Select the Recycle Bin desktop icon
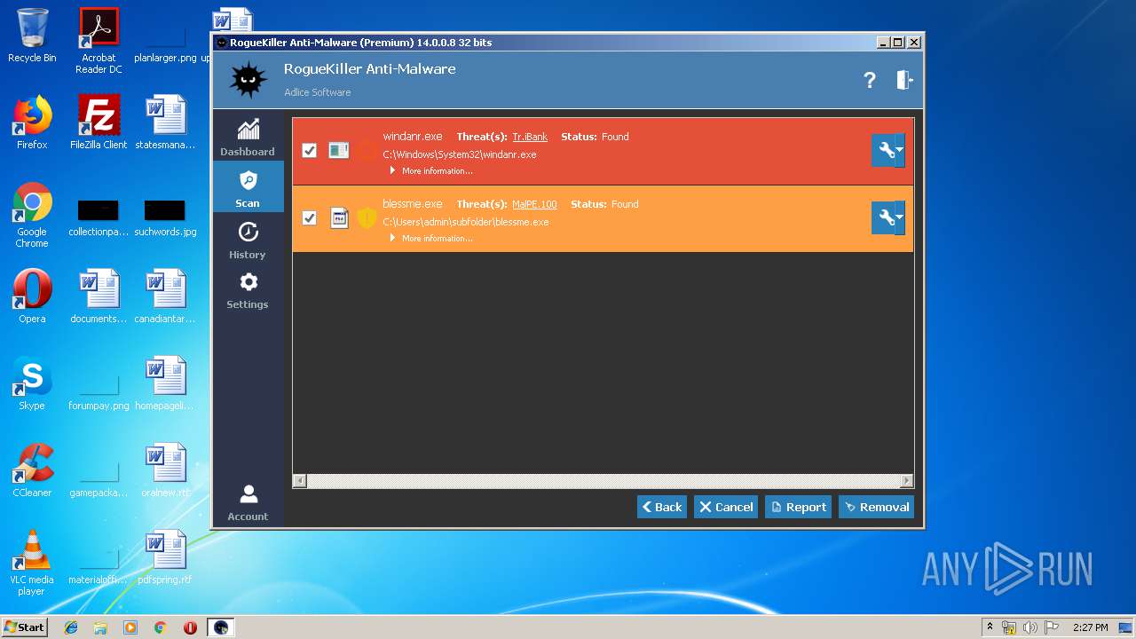The height and width of the screenshot is (639, 1136). pyautogui.click(x=32, y=35)
